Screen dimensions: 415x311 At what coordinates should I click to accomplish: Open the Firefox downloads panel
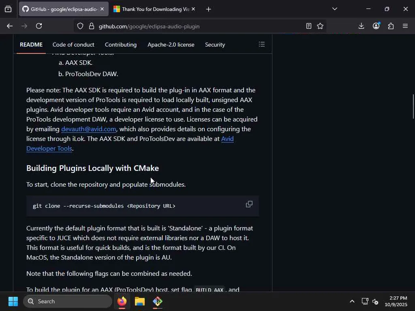(x=361, y=26)
